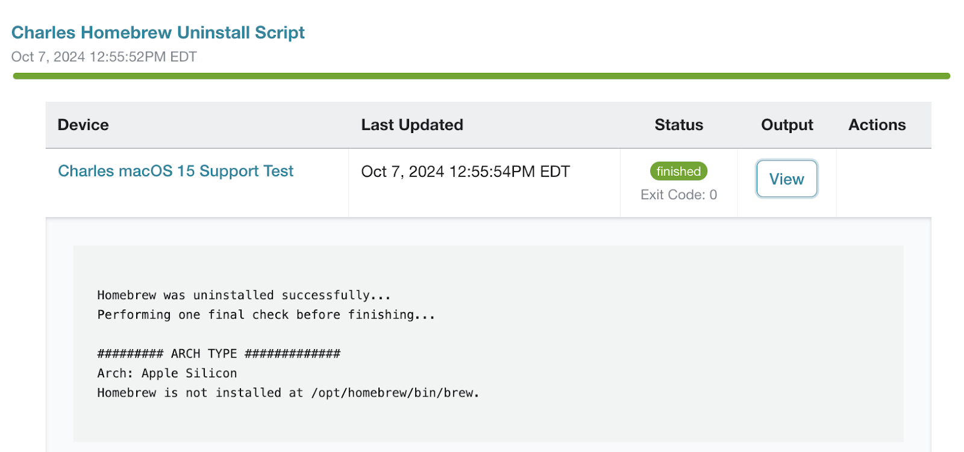Click the Output column header
The image size is (964, 452).
point(787,125)
